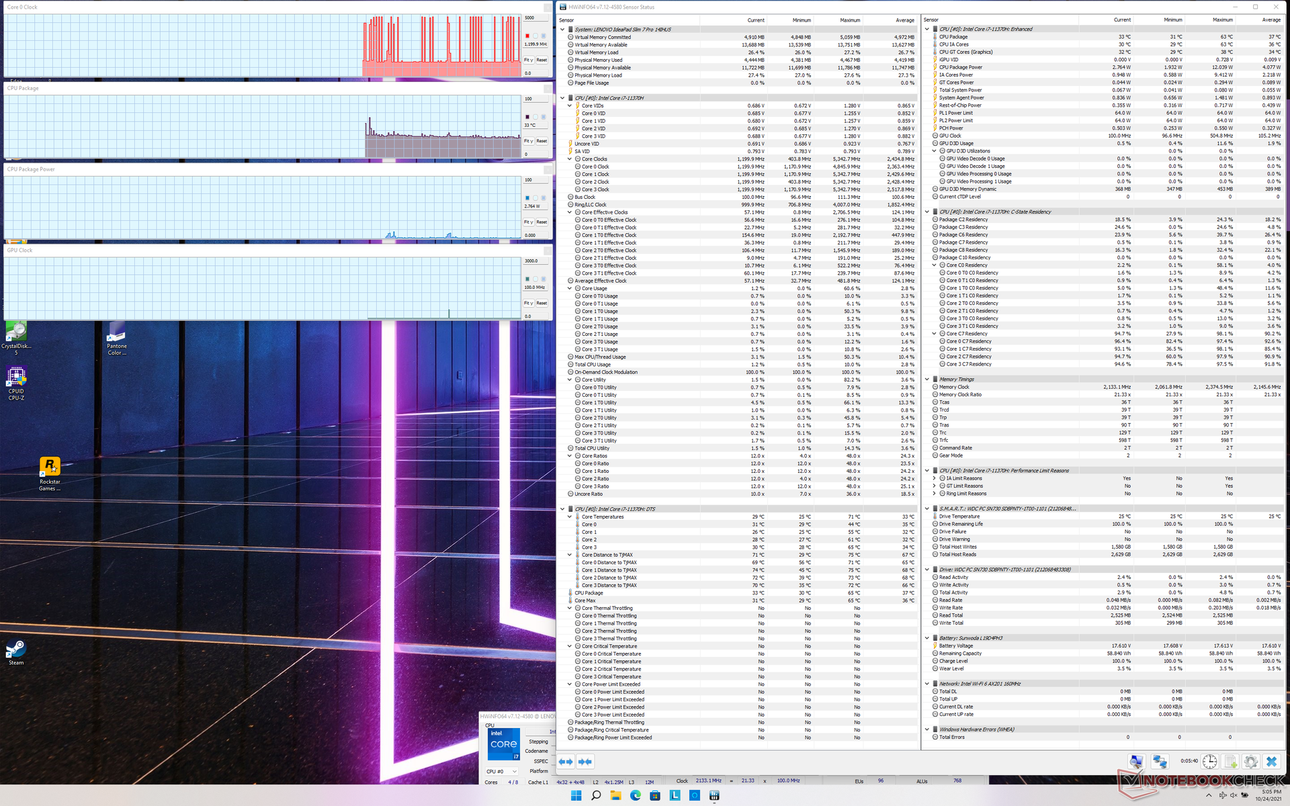Click the expand sensor view left-right arrows icon
This screenshot has height=806, width=1290.
click(x=566, y=762)
